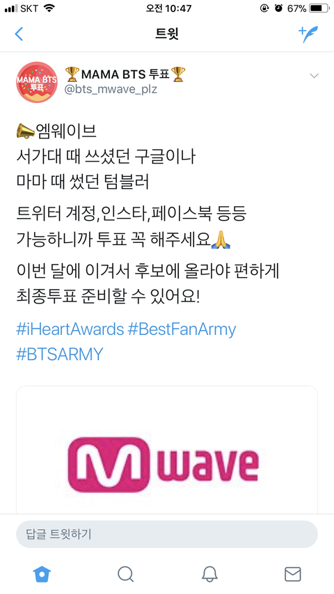Open the compose new tweet feather icon
334x594 pixels.
[308, 34]
